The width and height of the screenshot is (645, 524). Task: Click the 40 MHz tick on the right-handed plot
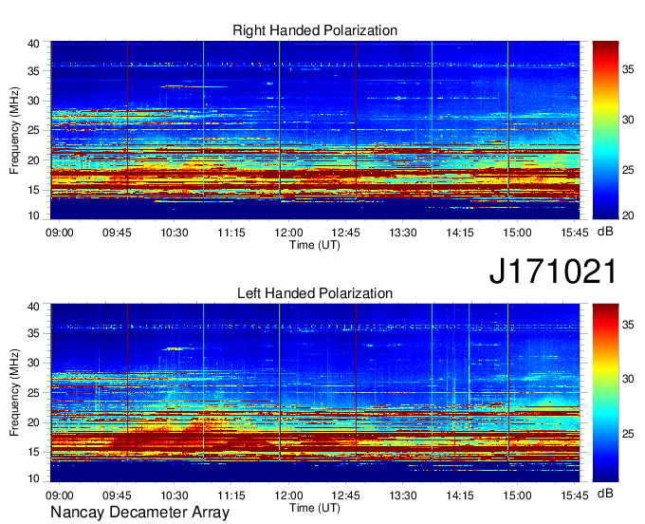pyautogui.click(x=34, y=44)
